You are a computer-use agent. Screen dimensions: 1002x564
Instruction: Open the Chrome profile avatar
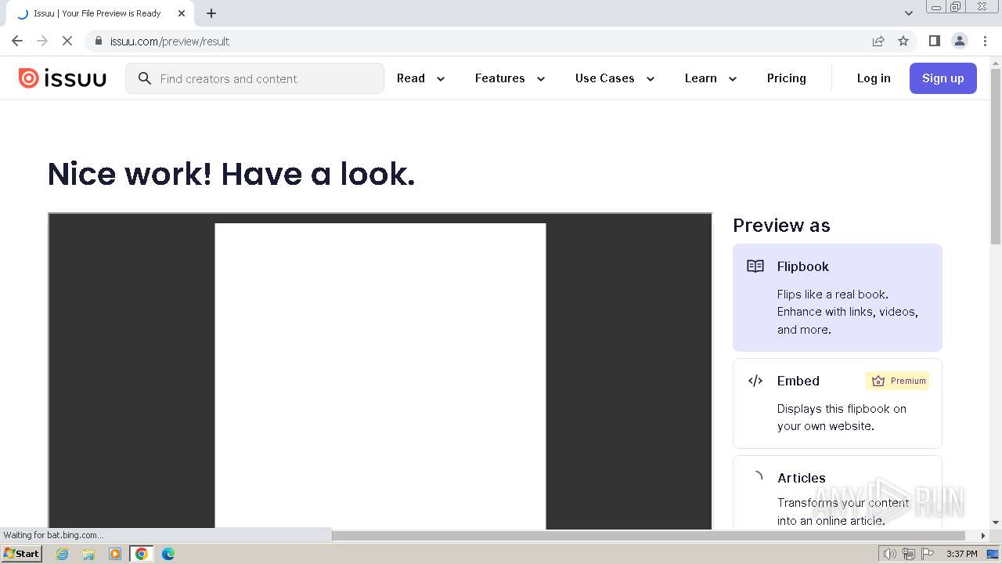click(960, 41)
